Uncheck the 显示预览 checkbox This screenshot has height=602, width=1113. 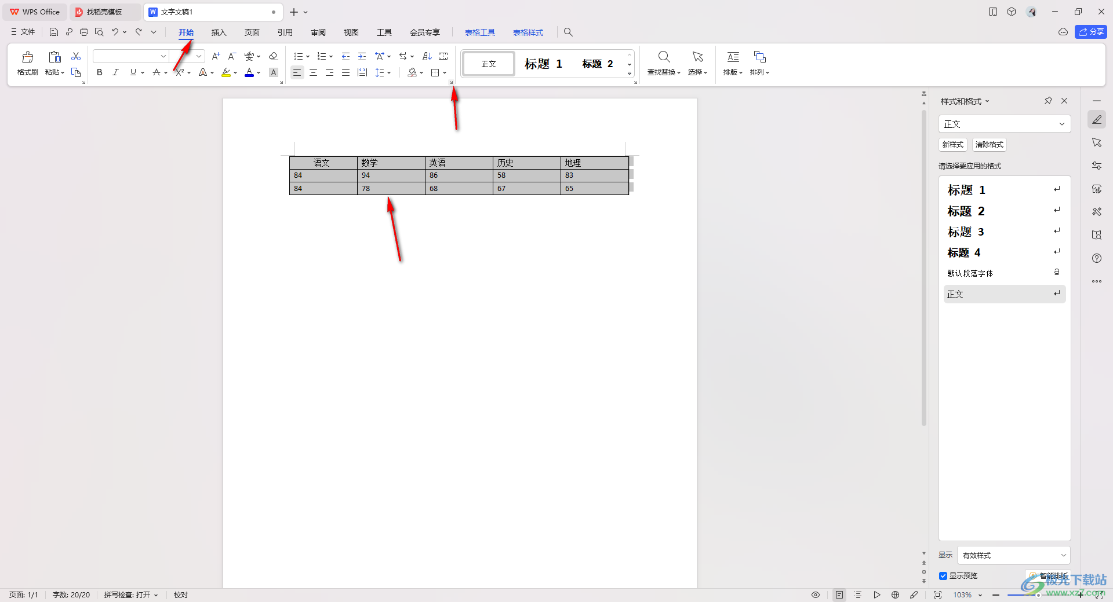tap(943, 576)
